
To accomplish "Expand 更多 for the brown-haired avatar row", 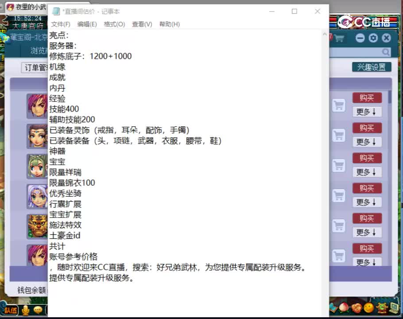I will tap(367, 142).
